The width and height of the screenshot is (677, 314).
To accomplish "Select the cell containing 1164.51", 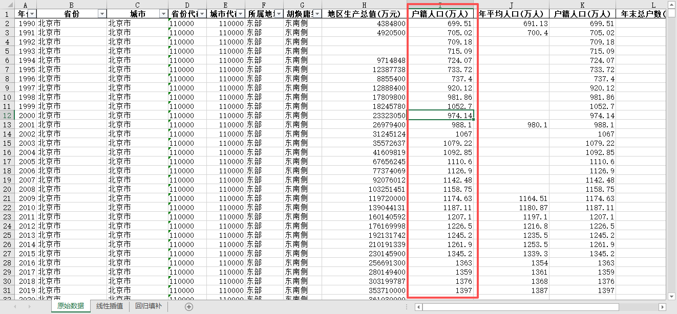I will click(x=512, y=198).
